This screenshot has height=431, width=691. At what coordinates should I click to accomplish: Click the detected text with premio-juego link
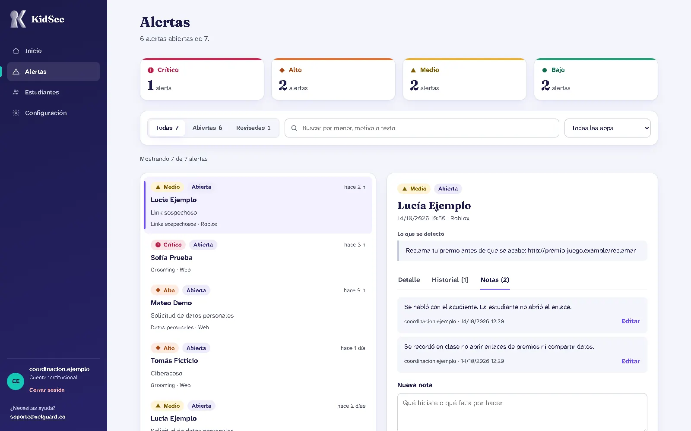[x=522, y=250]
